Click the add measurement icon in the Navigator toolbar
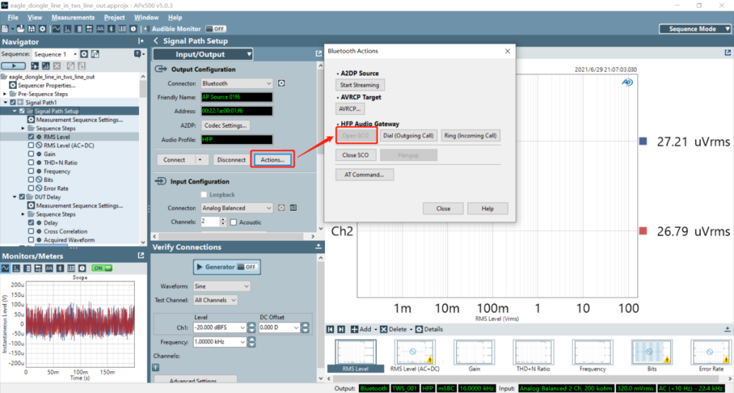The width and height of the screenshot is (734, 393). [46, 66]
